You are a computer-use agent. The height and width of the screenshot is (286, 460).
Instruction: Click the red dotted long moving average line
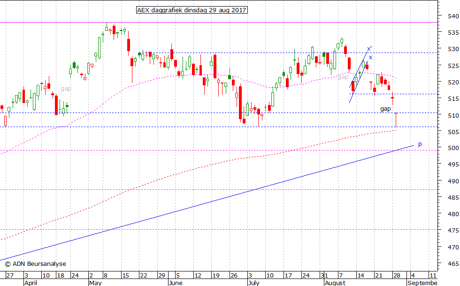coord(198,168)
